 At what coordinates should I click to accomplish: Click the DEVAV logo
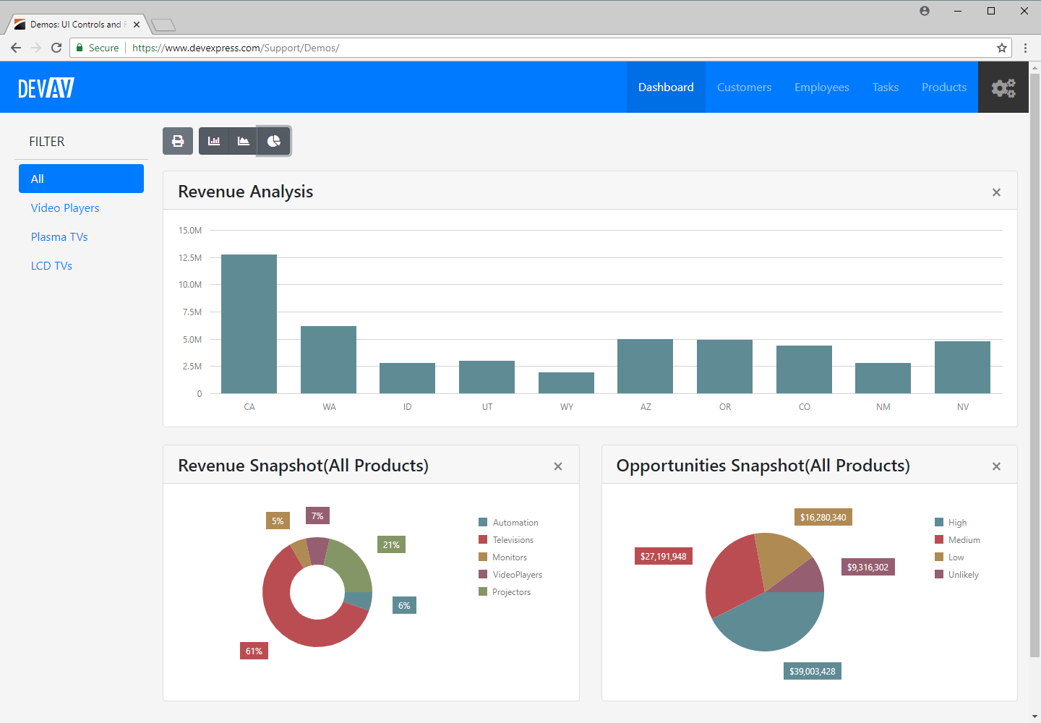(x=46, y=87)
